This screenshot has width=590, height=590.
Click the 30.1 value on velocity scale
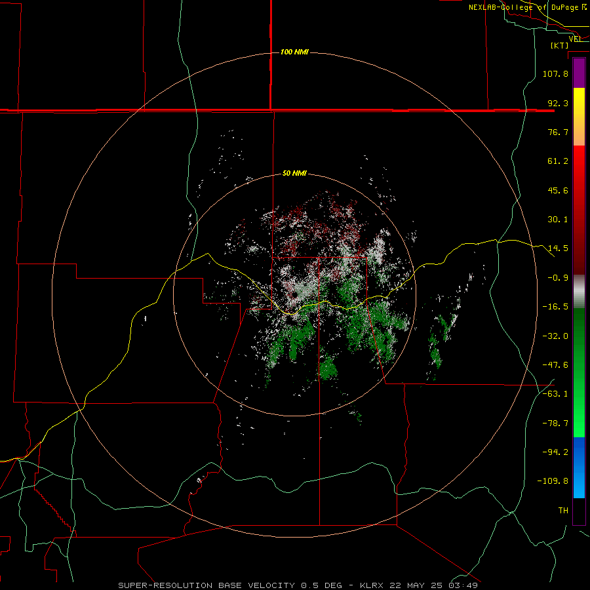point(558,220)
